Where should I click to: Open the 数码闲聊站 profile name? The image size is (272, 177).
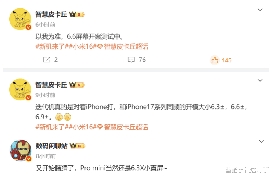coord(52,146)
